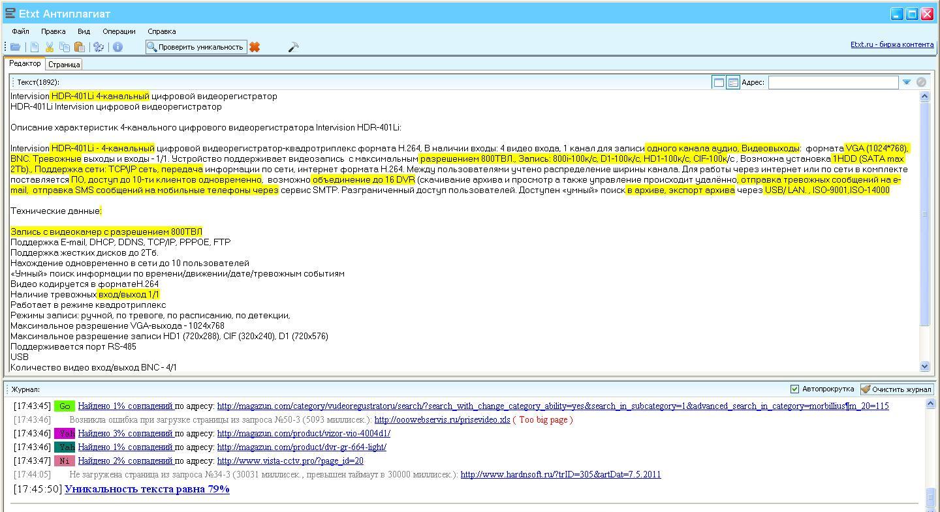
Task: Click the grey stop icon beside the address arrow
Action: pos(921,82)
